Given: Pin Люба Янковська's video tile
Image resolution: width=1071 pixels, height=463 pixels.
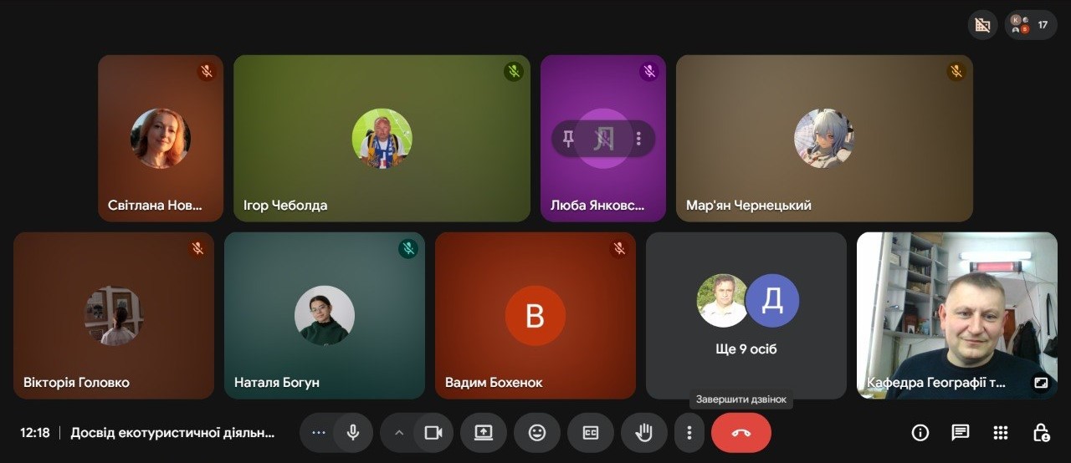Looking at the screenshot, I should (568, 139).
